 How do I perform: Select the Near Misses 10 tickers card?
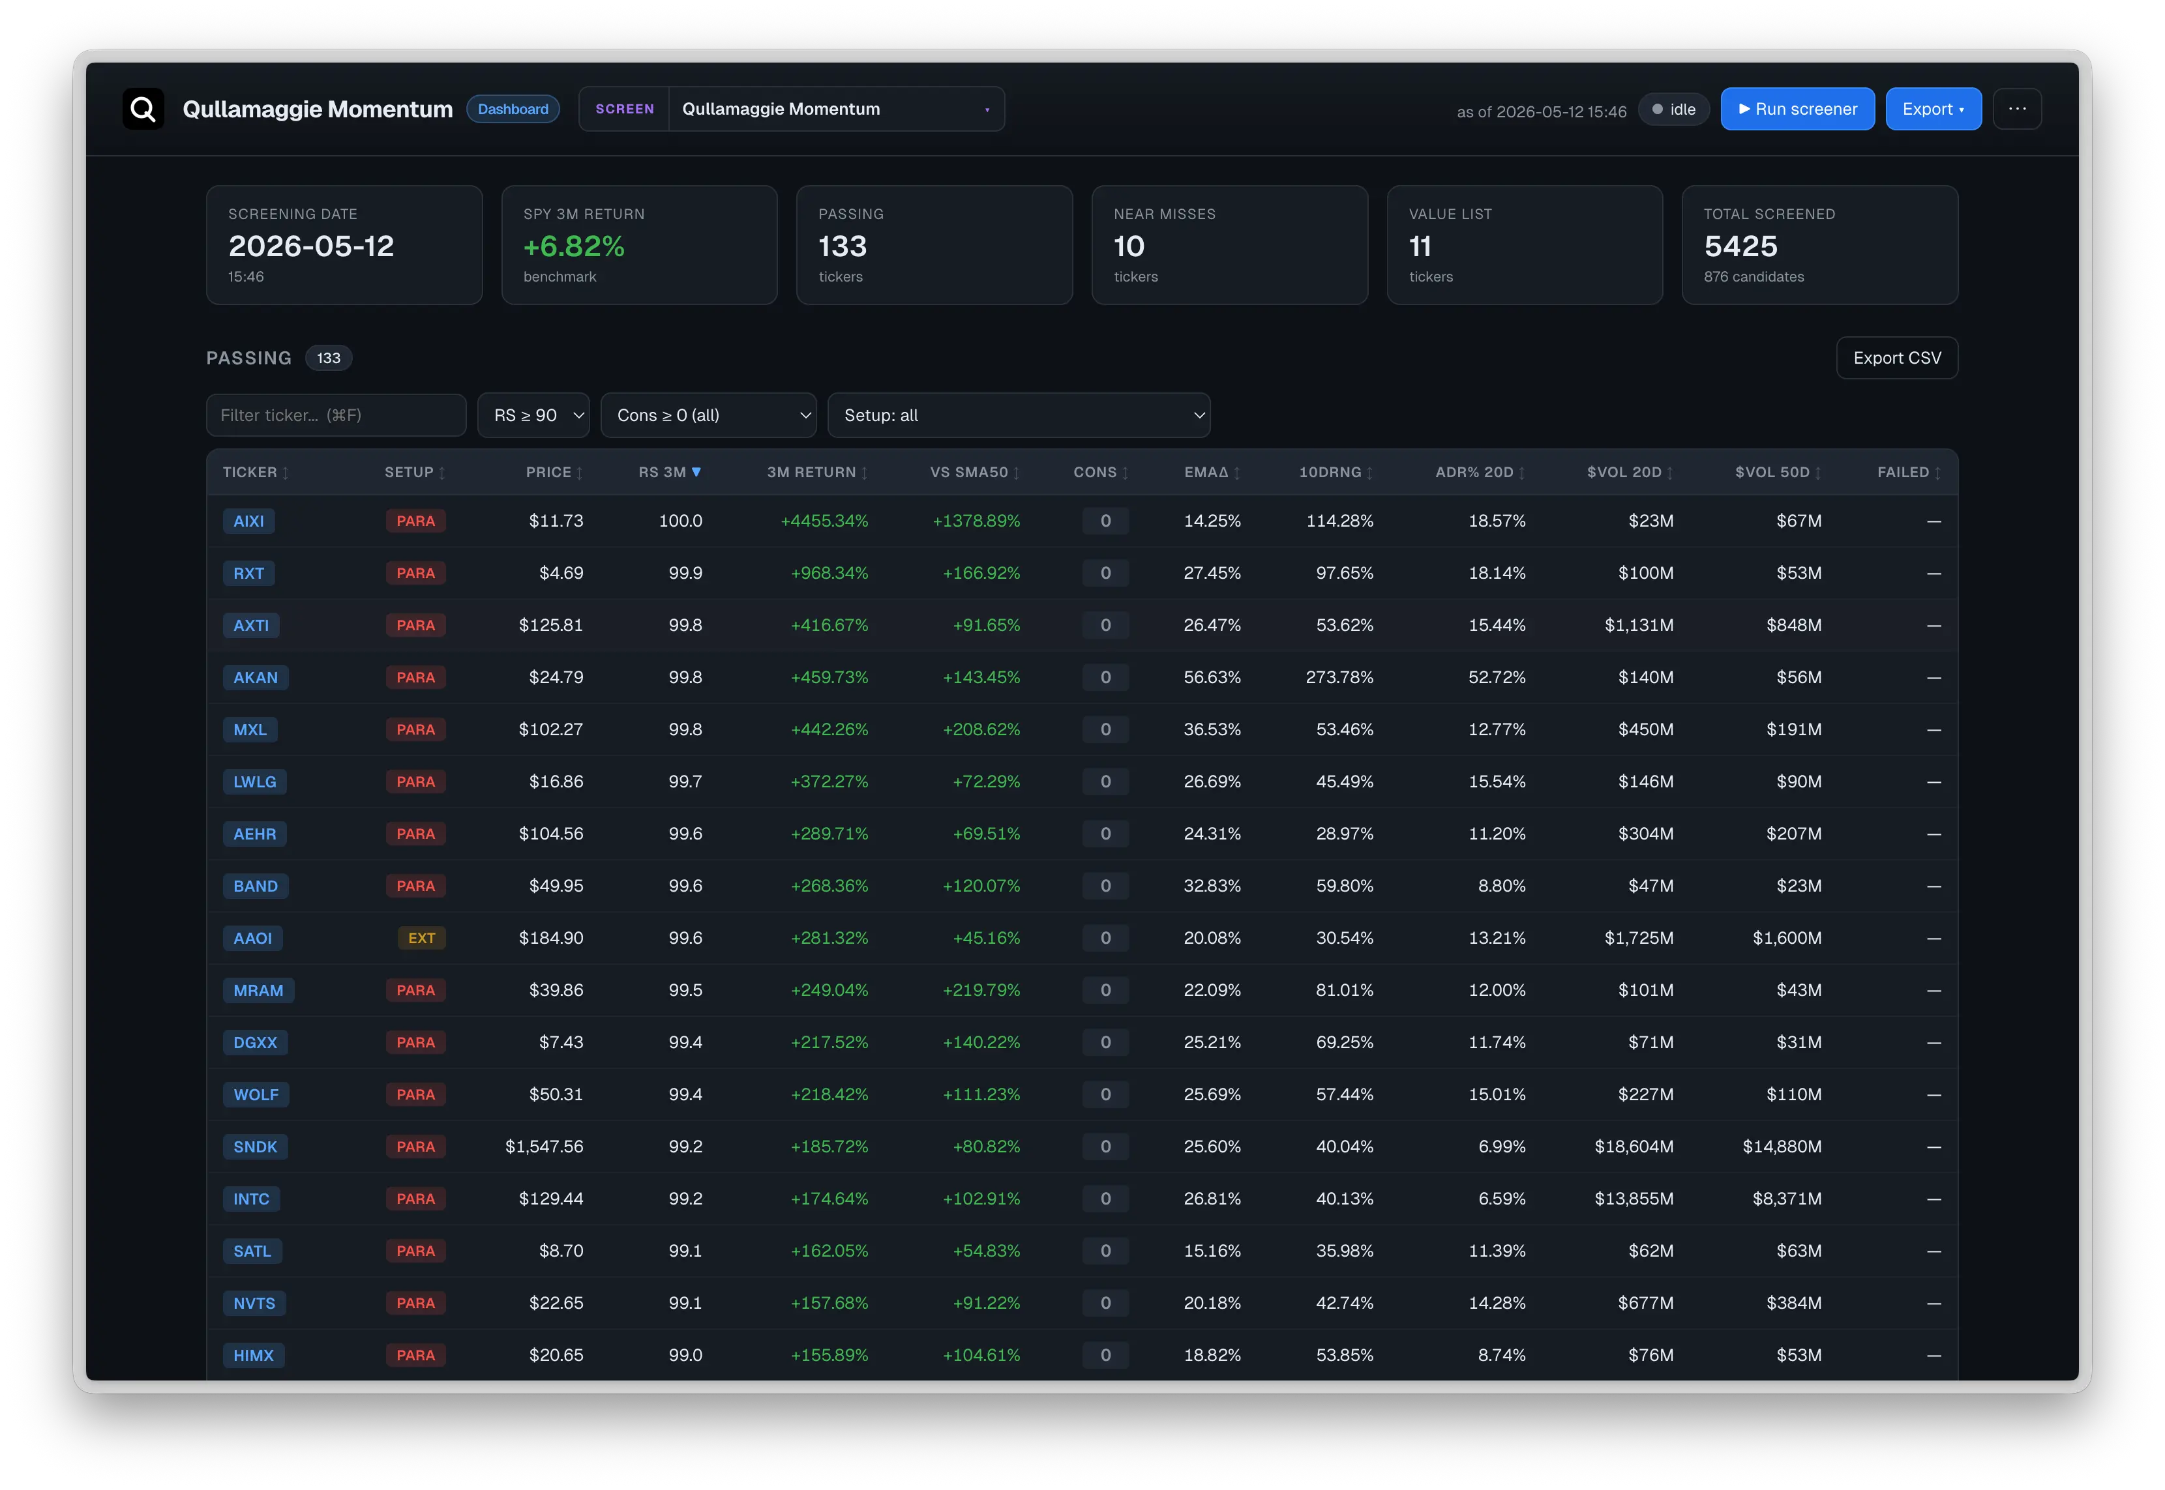click(x=1229, y=246)
